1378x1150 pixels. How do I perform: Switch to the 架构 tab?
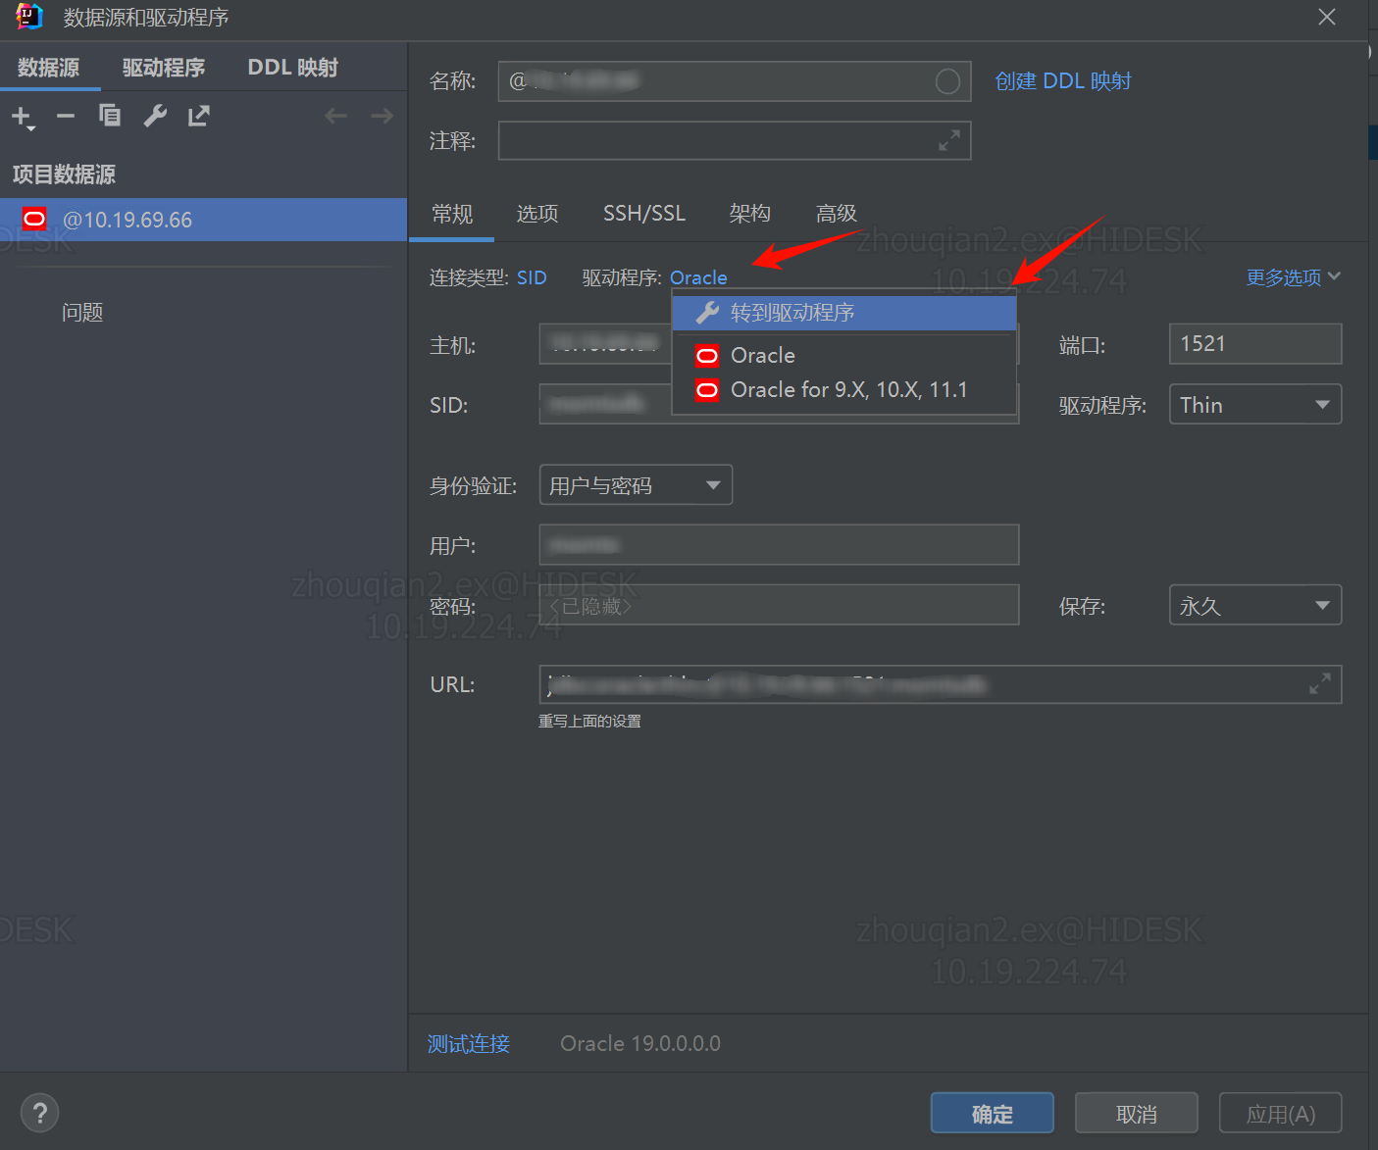pyautogui.click(x=749, y=214)
